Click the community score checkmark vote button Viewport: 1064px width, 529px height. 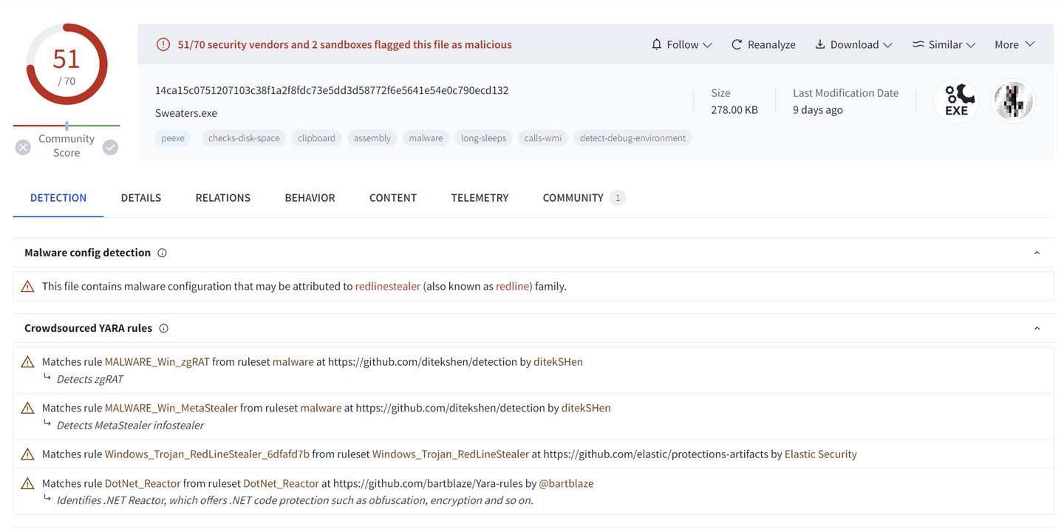point(110,148)
